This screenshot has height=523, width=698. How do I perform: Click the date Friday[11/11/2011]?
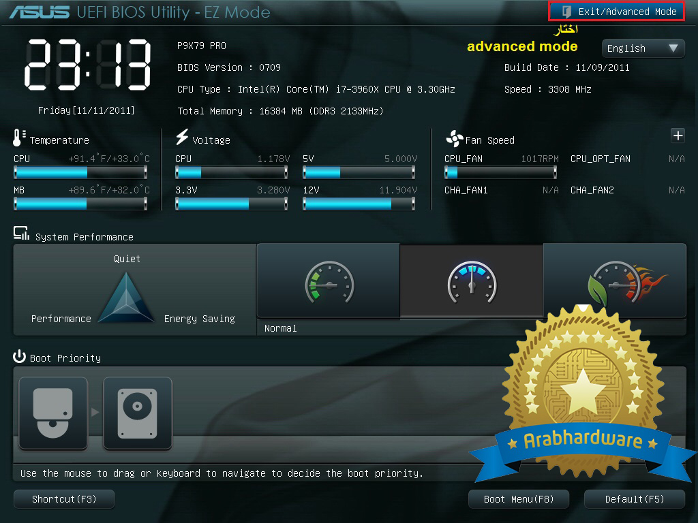pos(87,110)
